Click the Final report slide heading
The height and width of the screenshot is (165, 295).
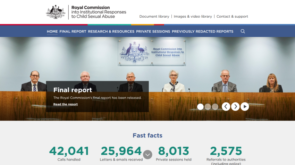click(x=73, y=90)
